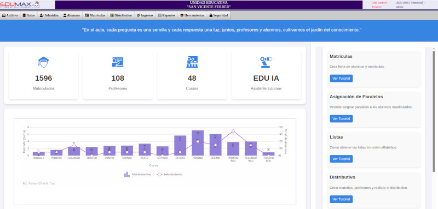Open the Archivo menu
The width and height of the screenshot is (438, 209).
(x=10, y=16)
